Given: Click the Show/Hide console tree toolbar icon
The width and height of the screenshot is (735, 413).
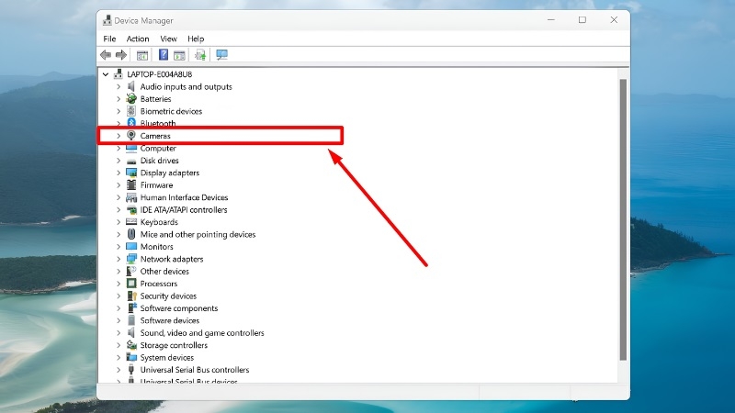Looking at the screenshot, I should point(142,55).
